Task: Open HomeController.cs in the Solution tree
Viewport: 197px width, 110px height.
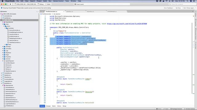Action: click(x=14, y=34)
